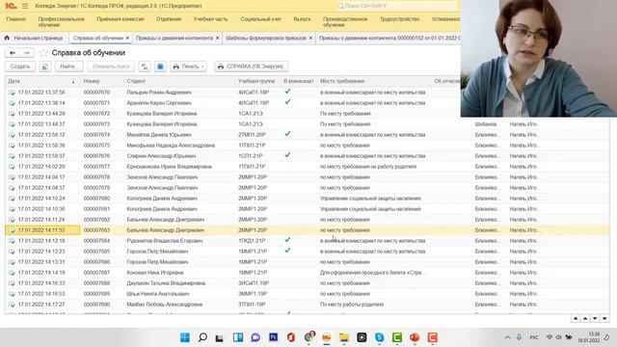The image size is (617, 347).
Task: Click В военкомат checkmark in row 000007676
Action: (x=287, y=155)
